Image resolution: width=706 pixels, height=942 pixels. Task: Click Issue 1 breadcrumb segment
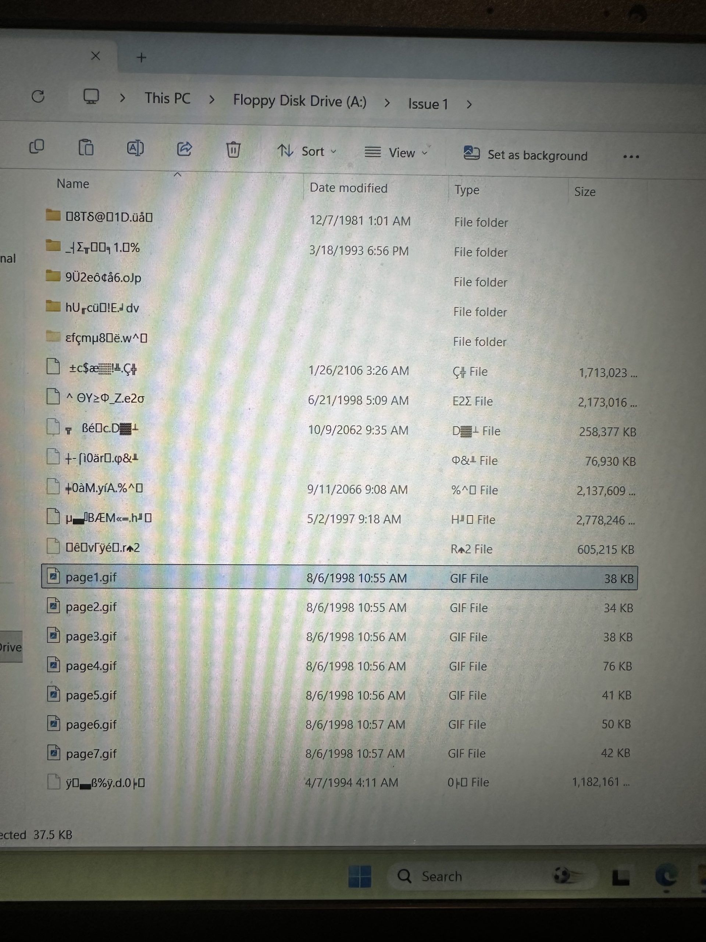[428, 104]
